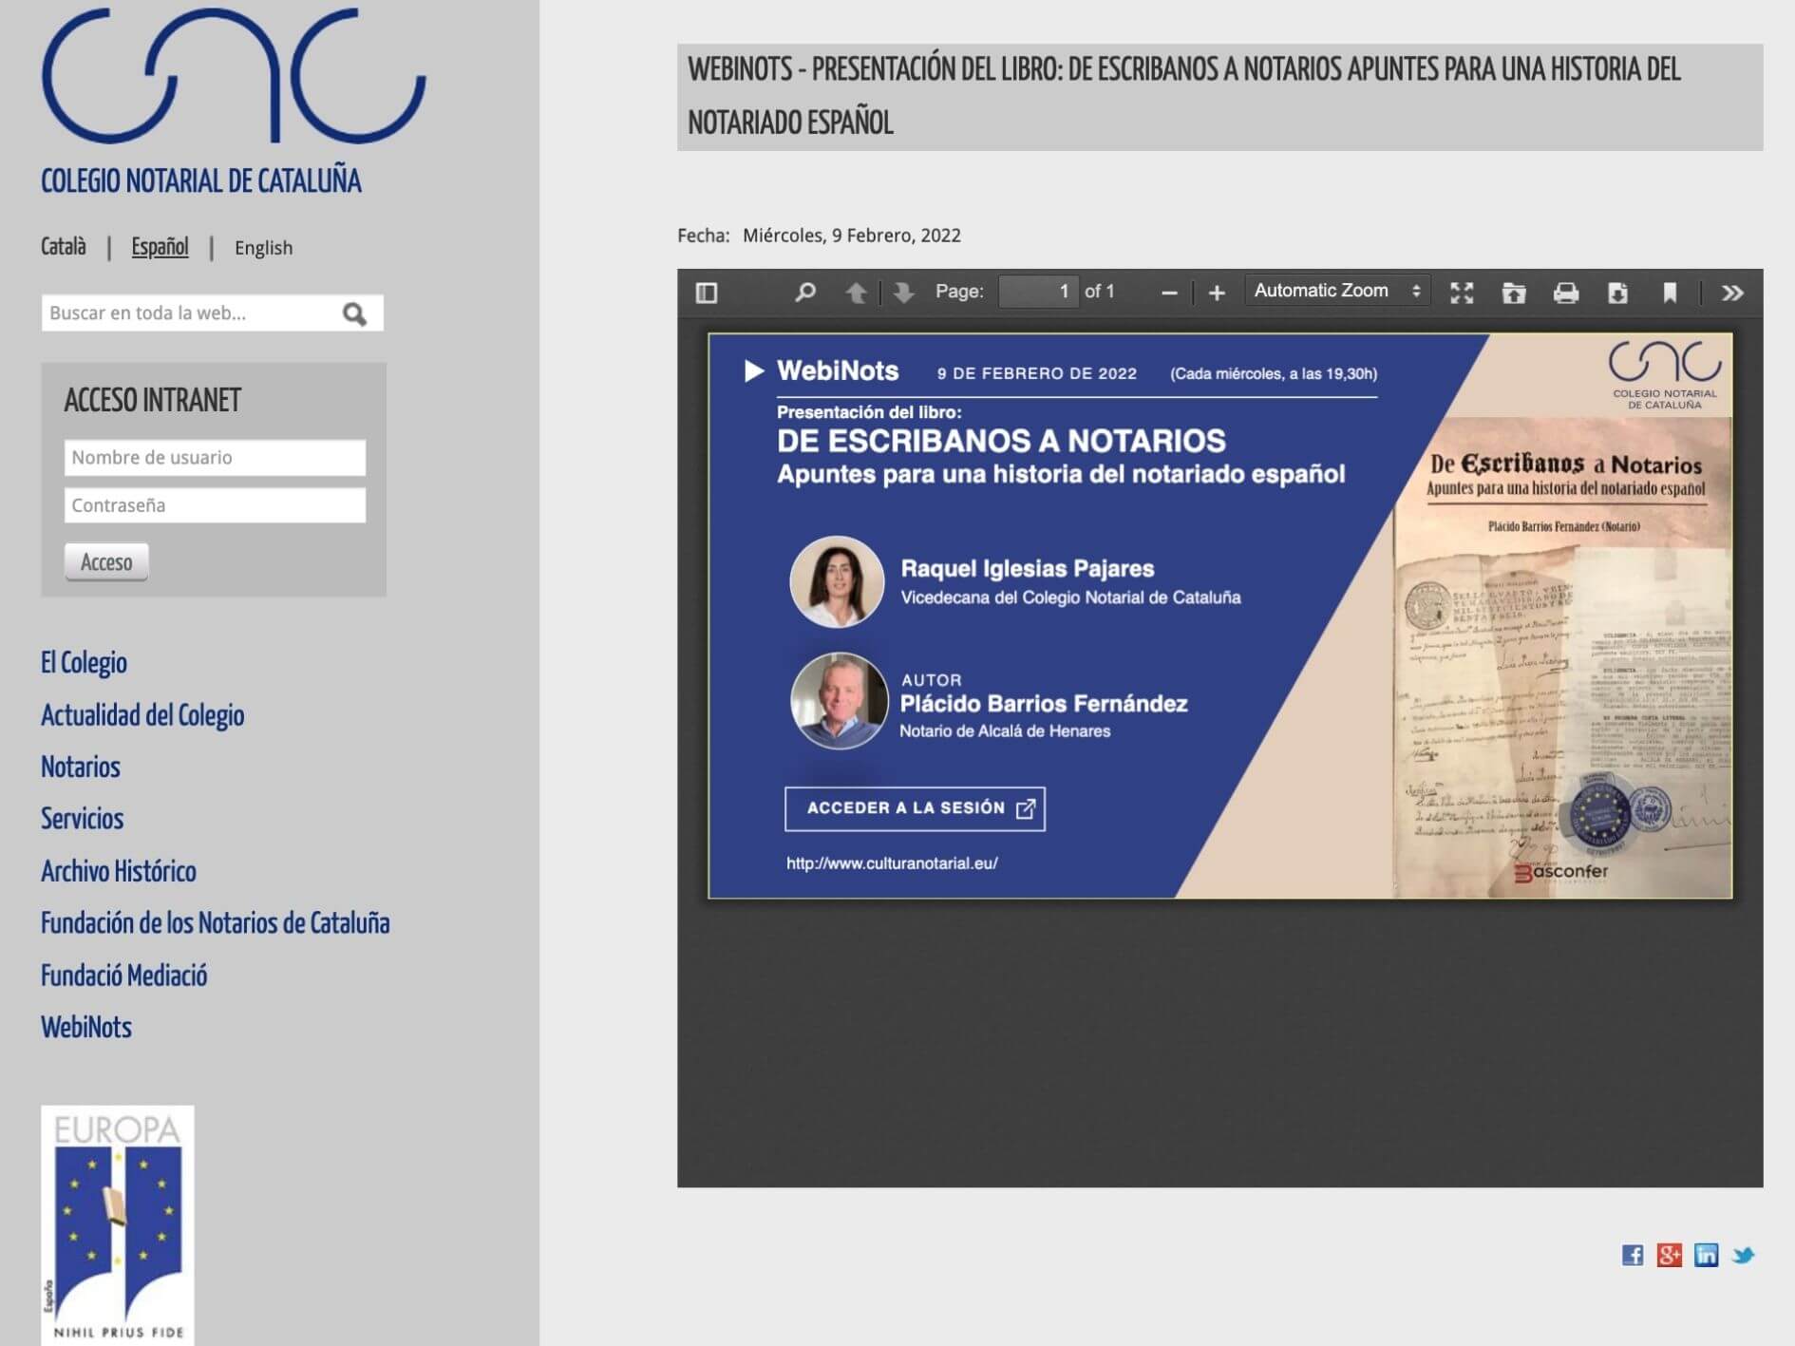Zoom out with the minus button

pos(1169,294)
